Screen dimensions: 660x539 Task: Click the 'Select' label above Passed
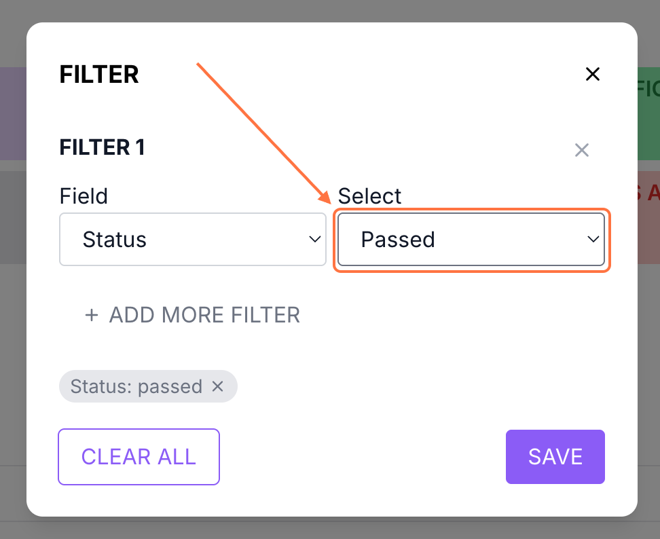coord(369,196)
